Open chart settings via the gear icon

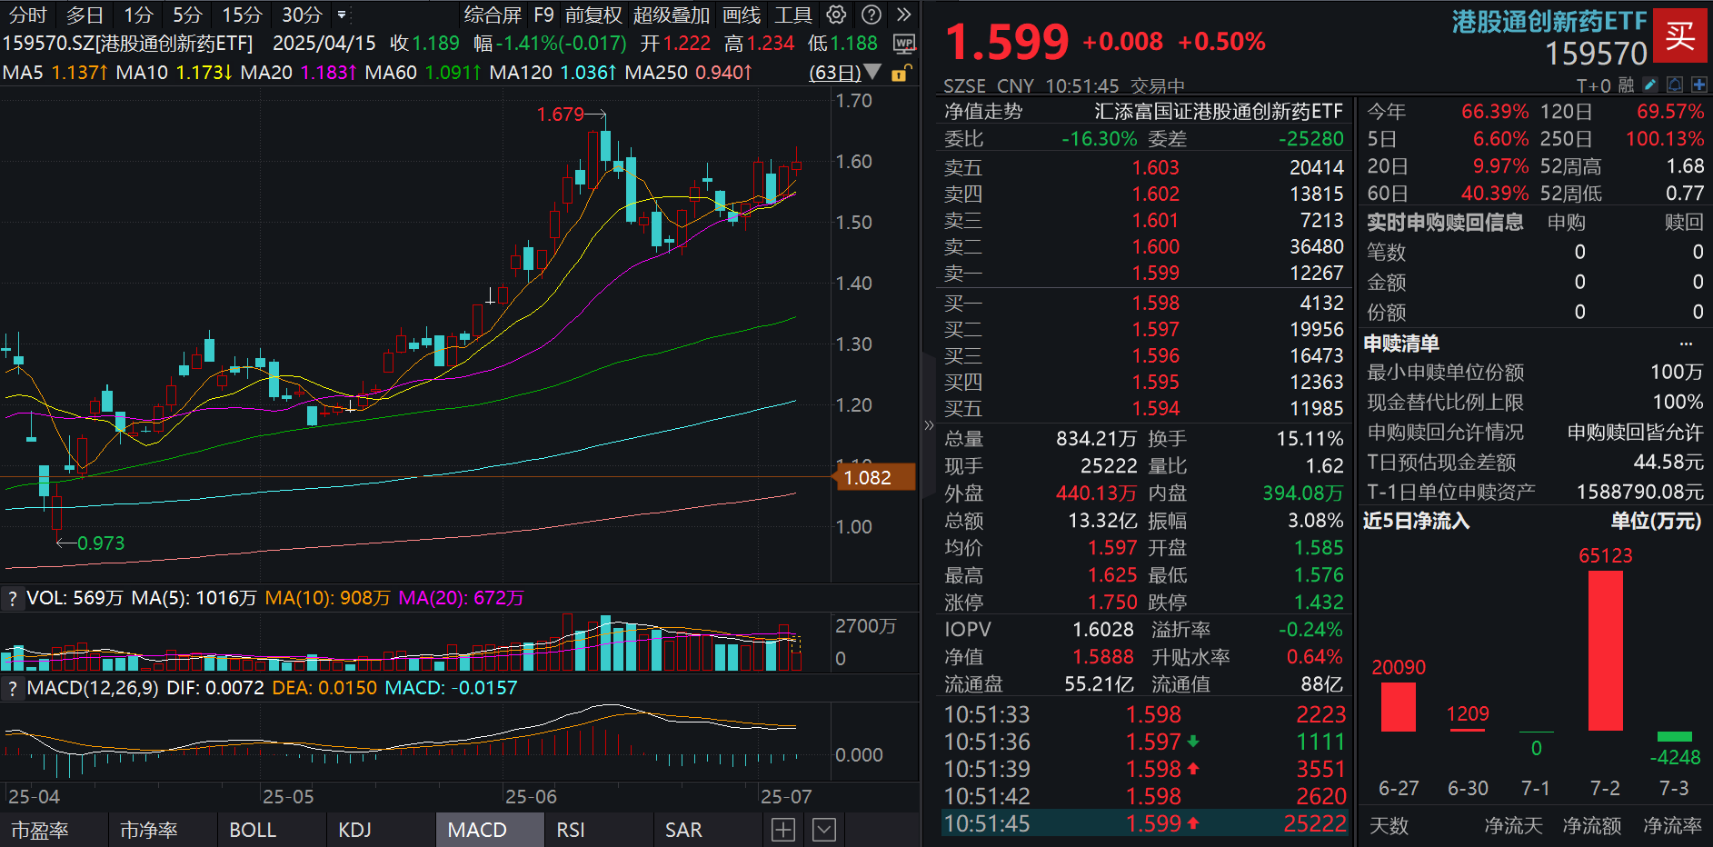[x=836, y=15]
